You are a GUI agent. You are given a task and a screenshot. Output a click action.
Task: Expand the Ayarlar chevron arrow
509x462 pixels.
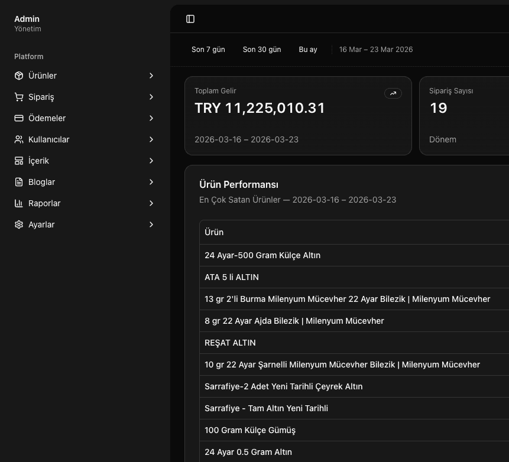[151, 225]
